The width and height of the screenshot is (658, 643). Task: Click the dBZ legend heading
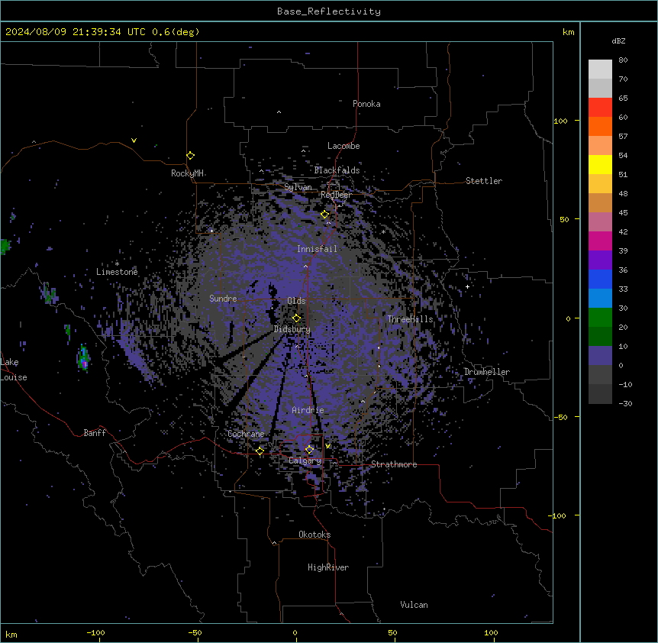pyautogui.click(x=618, y=41)
